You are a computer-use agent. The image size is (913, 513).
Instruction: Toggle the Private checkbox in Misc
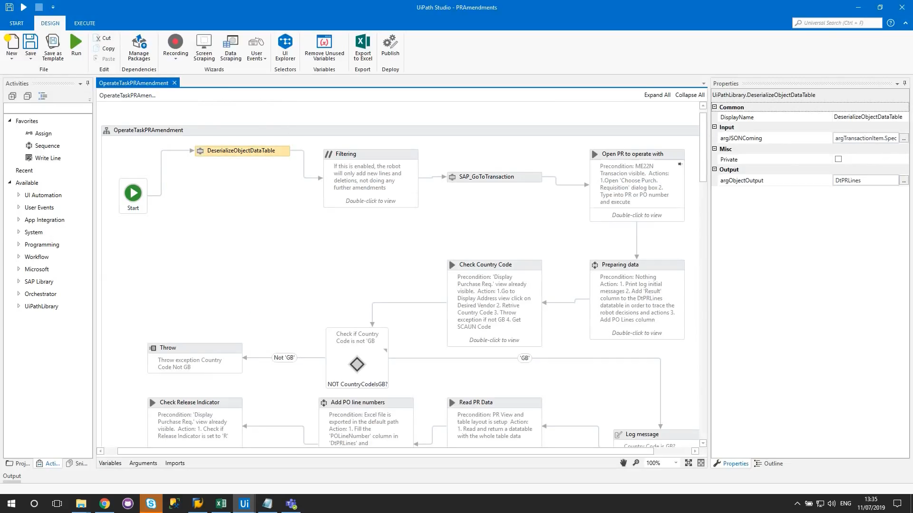(x=838, y=159)
